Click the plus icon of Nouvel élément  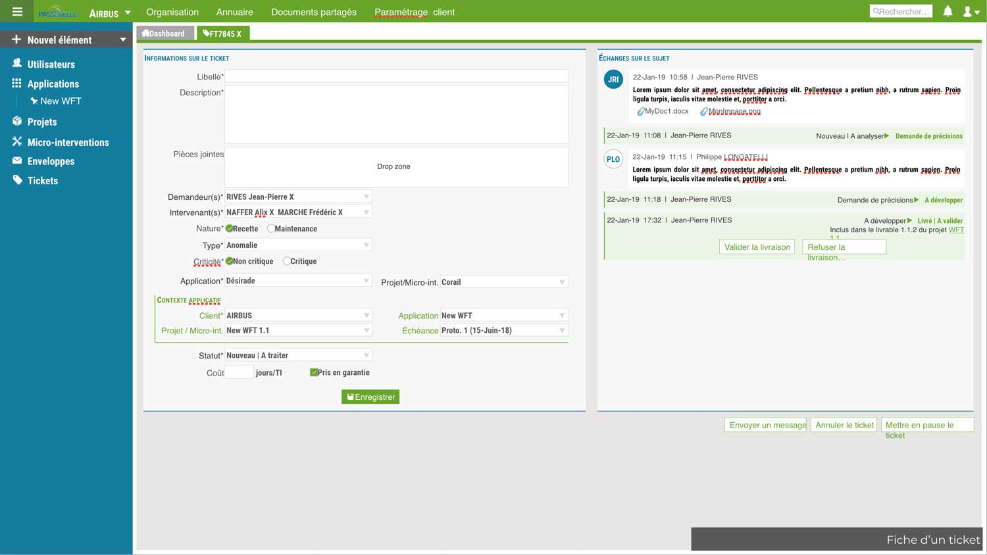click(x=16, y=39)
